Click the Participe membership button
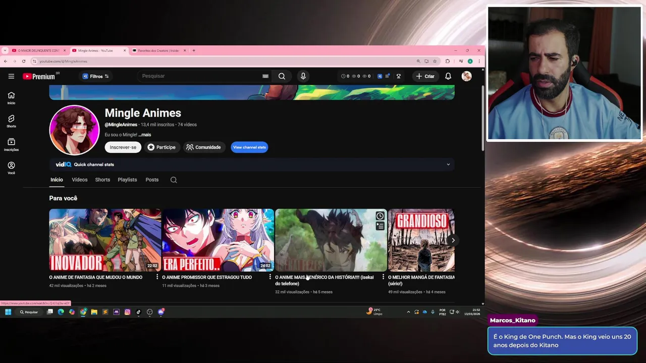 point(161,147)
